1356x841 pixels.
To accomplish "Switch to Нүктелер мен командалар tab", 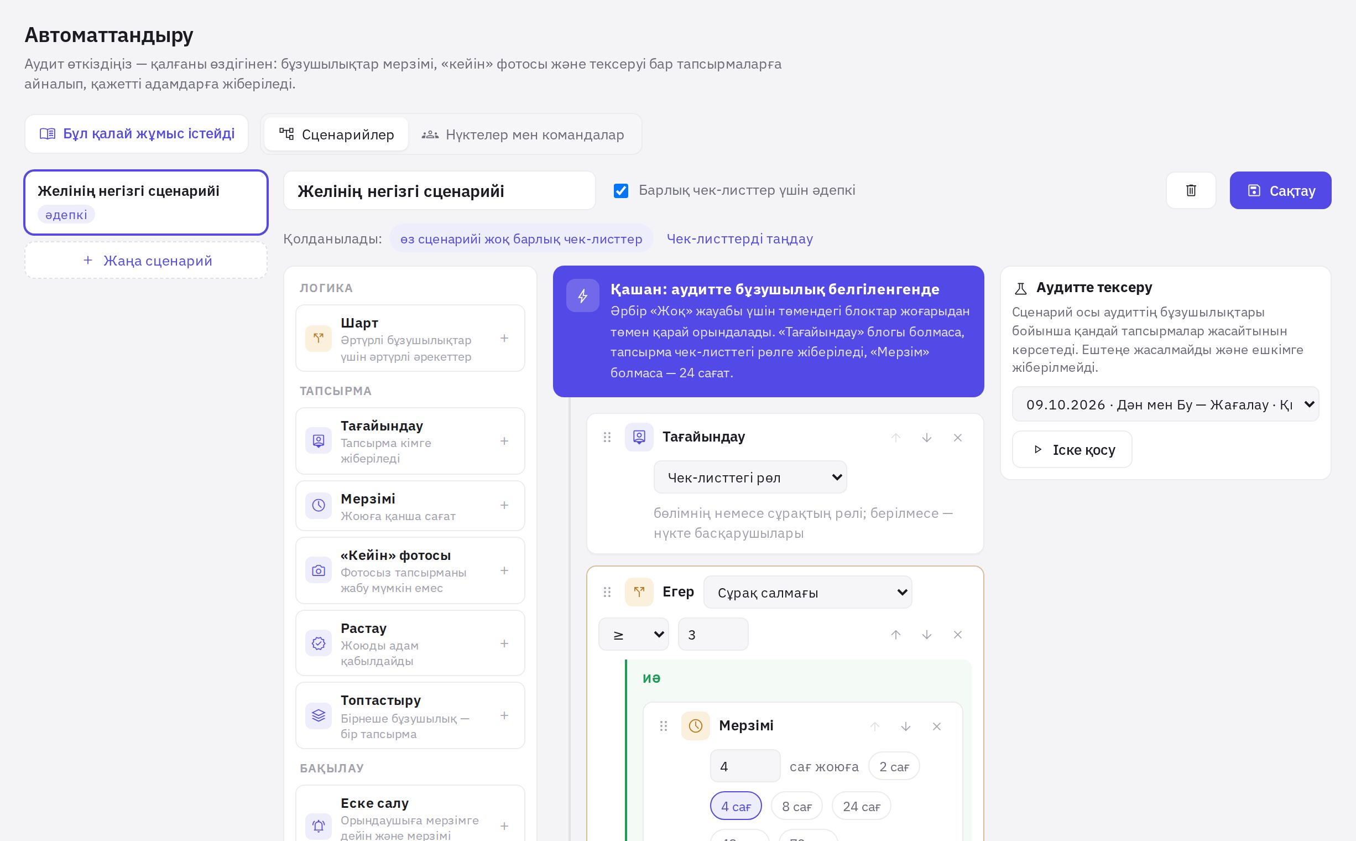I will pyautogui.click(x=523, y=134).
